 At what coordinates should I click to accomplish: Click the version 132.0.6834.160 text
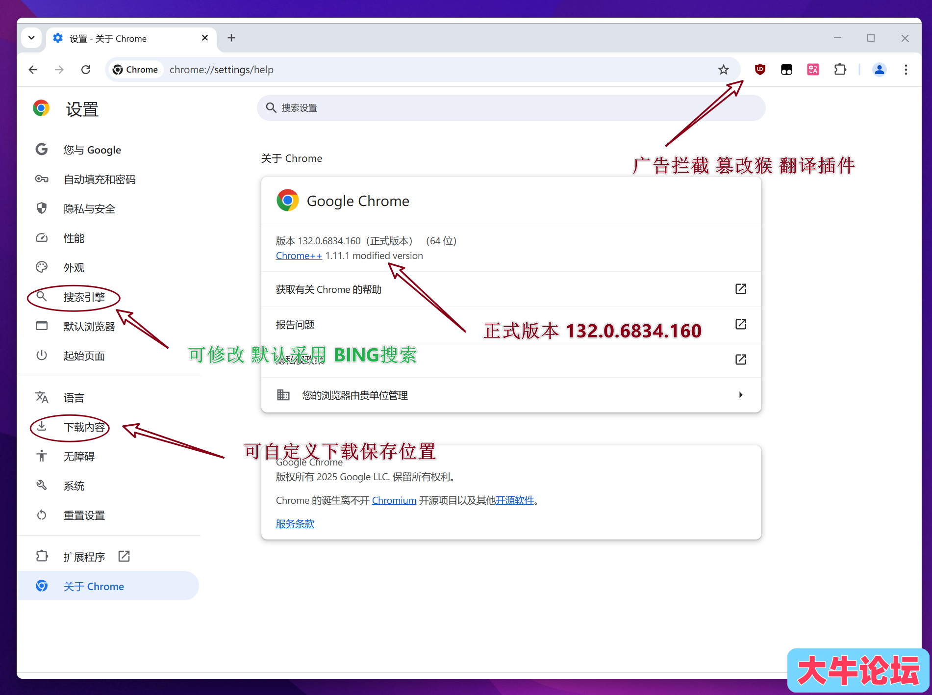coord(366,241)
